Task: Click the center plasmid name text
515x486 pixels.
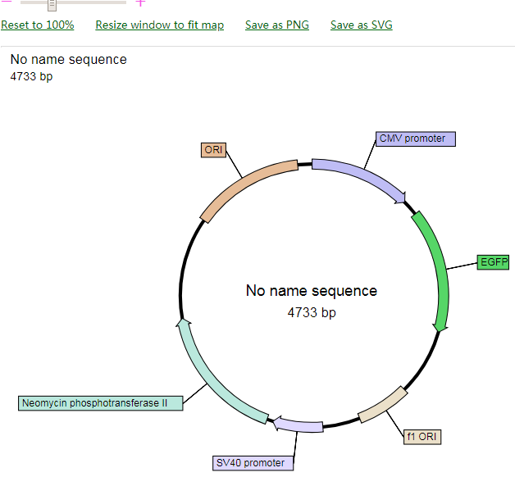Action: (x=312, y=291)
